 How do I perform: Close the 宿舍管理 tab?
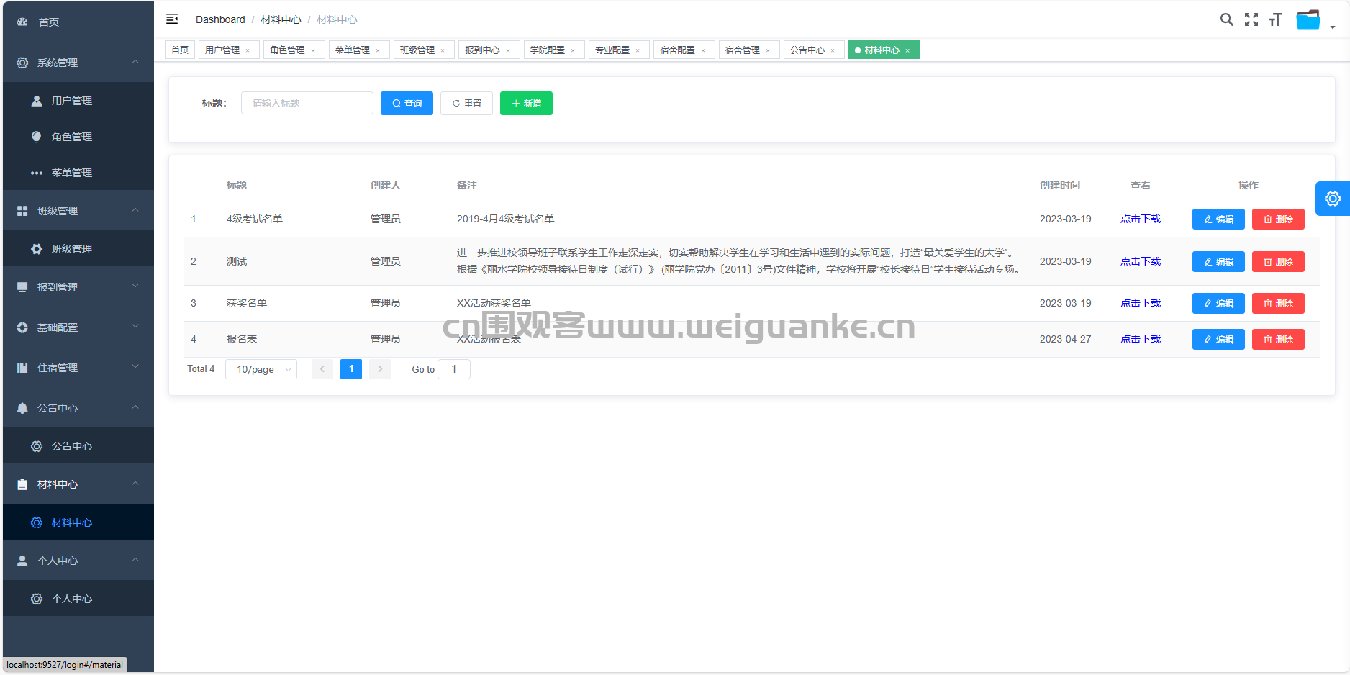pos(768,50)
